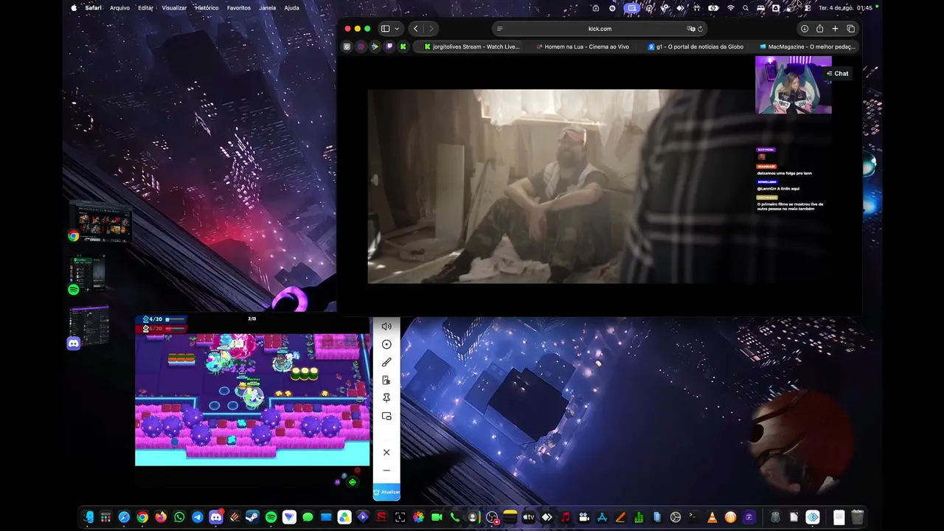Open WhatsApp from the Dock

click(x=179, y=517)
